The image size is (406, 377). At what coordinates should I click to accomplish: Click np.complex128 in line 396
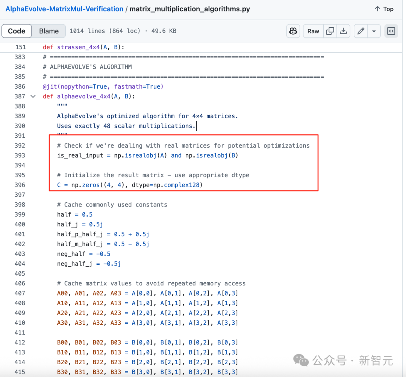point(176,185)
